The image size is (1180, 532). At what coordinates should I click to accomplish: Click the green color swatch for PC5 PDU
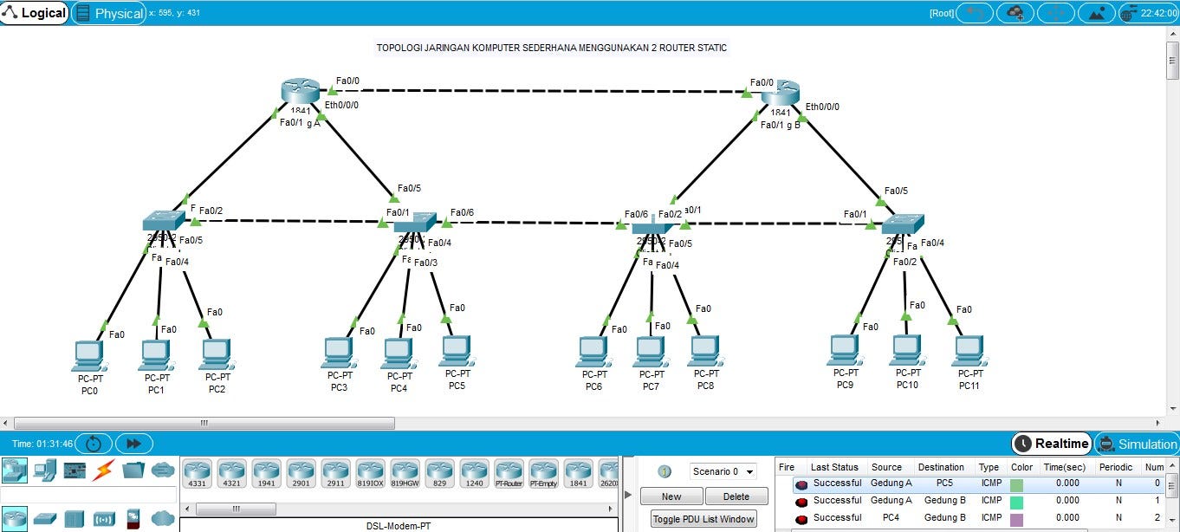tap(1015, 483)
